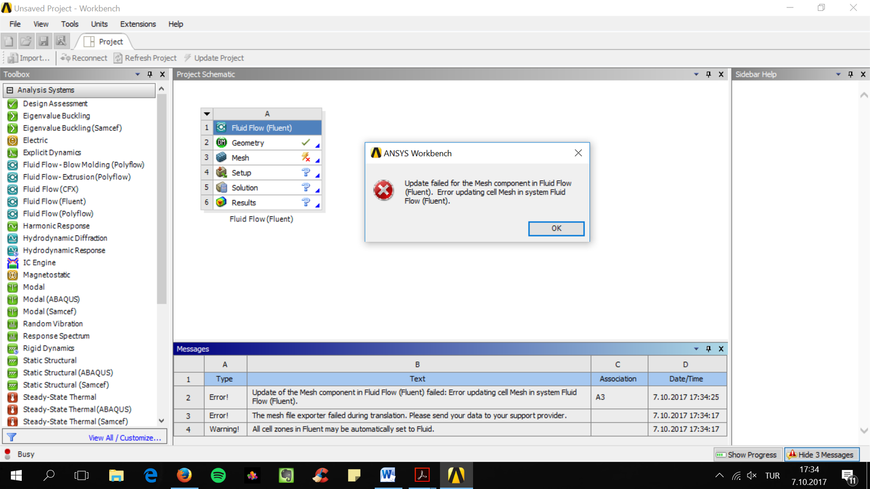The width and height of the screenshot is (870, 489).
Task: Select Fluid Flow (CFX) in Toolbox
Action: click(51, 189)
